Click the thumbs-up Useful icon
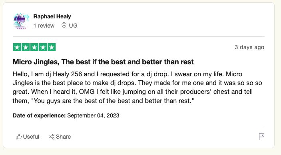 tap(19, 137)
